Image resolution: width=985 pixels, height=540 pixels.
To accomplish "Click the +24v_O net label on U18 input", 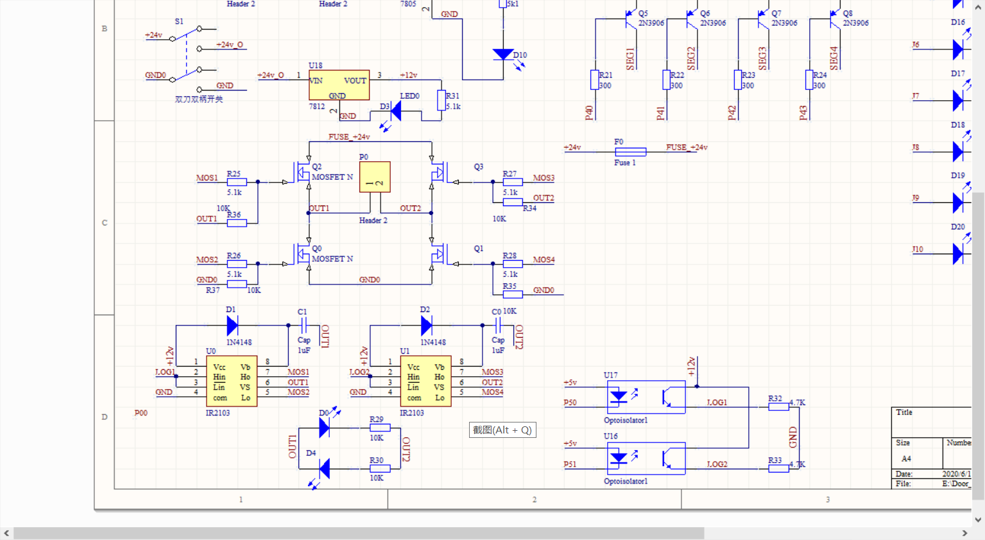I will click(271, 75).
